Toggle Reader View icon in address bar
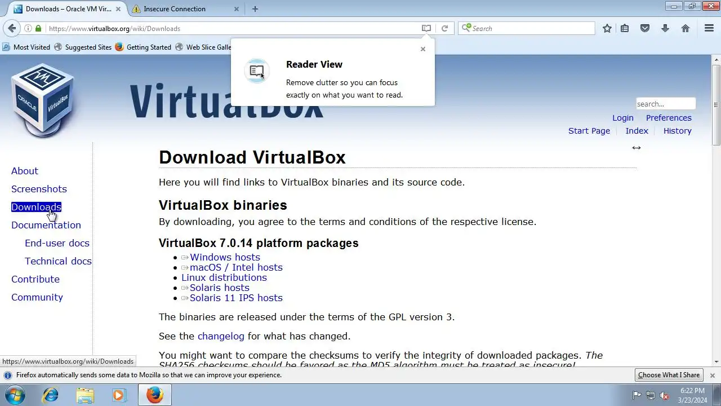Screen dimensions: 721x406 pyautogui.click(x=426, y=28)
